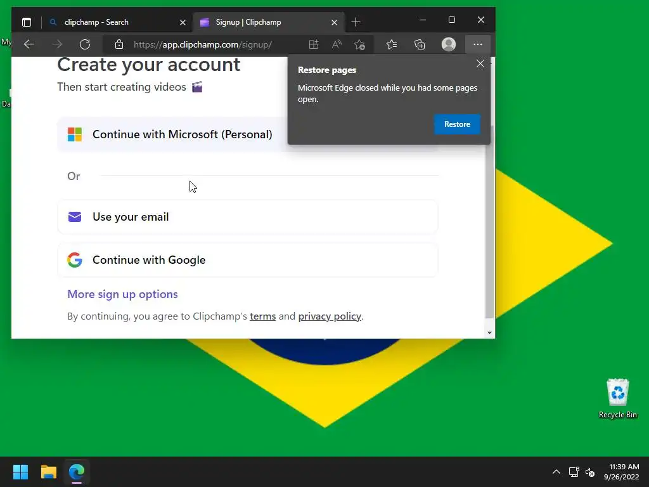Viewport: 649px width, 487px height.
Task: Maximize the Edge window
Action: (451, 20)
